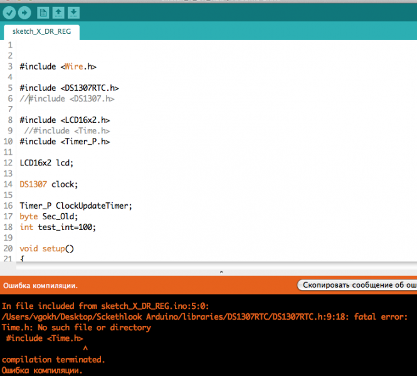Image resolution: width=417 pixels, height=376 pixels.
Task: Click the void setup() function line
Action: coord(46,248)
